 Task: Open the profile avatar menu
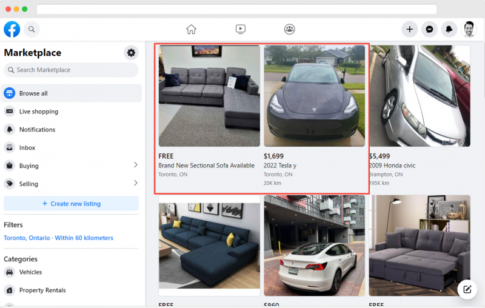(x=469, y=29)
